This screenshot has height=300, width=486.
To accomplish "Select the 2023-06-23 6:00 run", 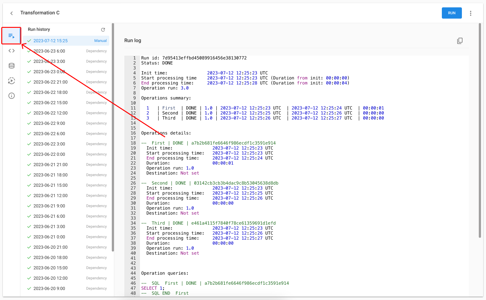I will (66, 51).
